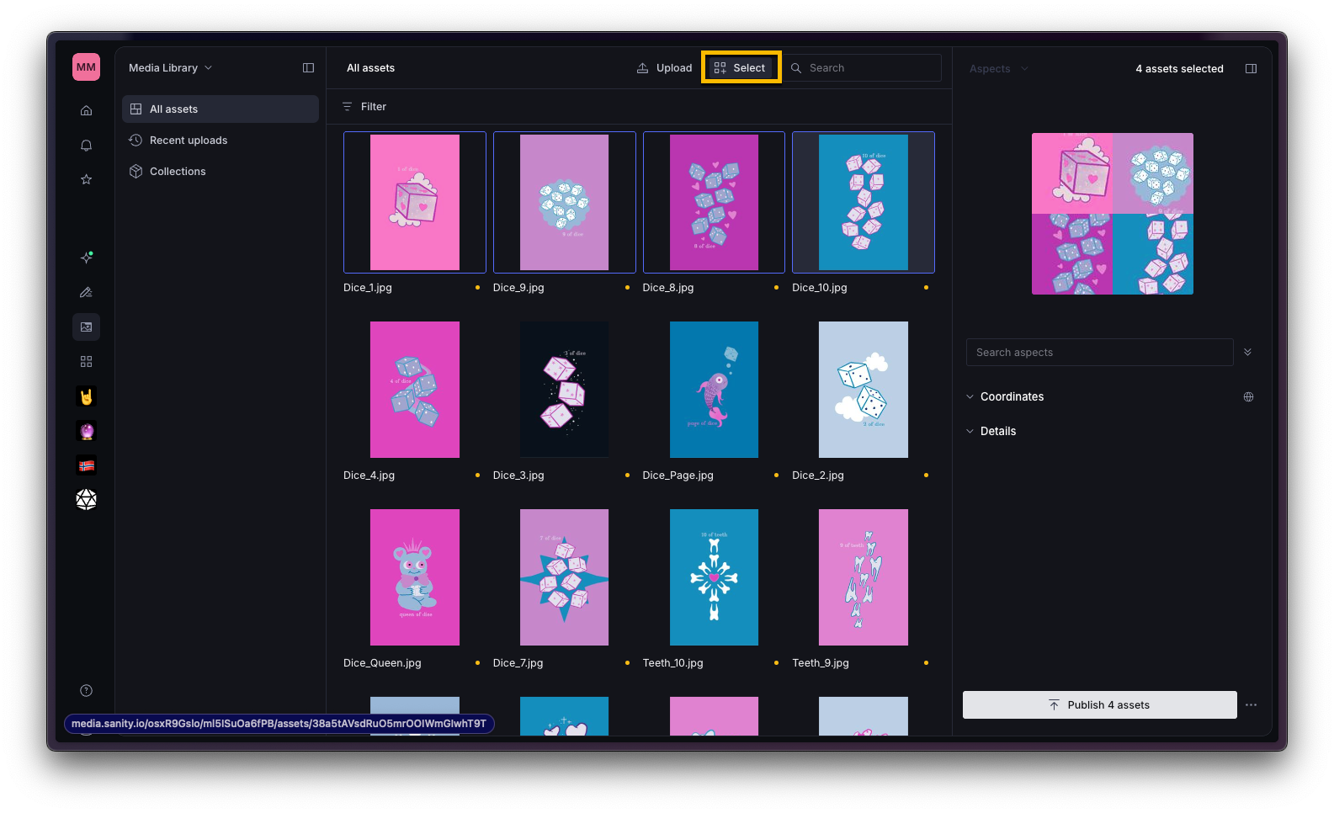Image resolution: width=1334 pixels, height=813 pixels.
Task: Click the globe icon beside Coordinates
Action: click(x=1248, y=396)
